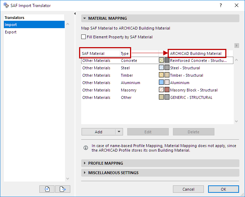Click the Other type cell
Viewport: 245px width, 197px height.
(126, 97)
